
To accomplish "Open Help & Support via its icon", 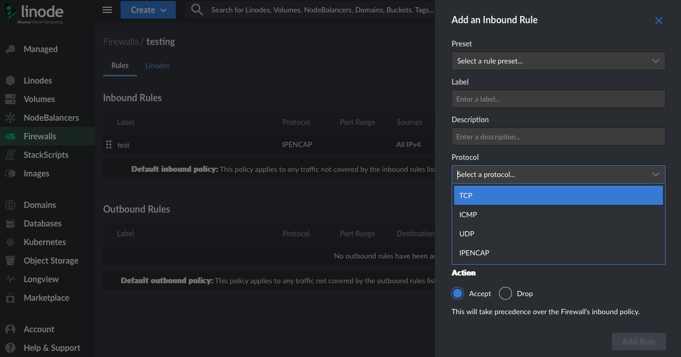I will click(10, 348).
